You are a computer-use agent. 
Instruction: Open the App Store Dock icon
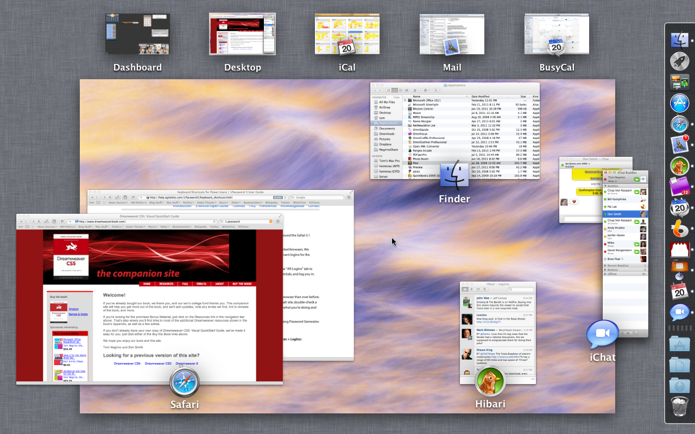[679, 103]
